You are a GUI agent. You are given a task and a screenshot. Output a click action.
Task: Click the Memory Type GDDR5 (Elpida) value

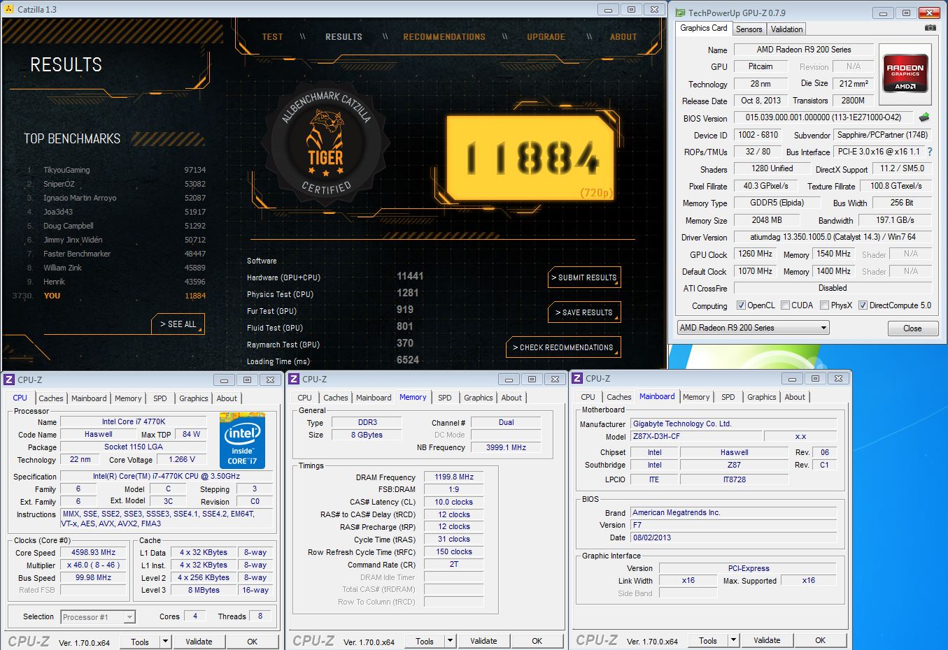(x=777, y=203)
